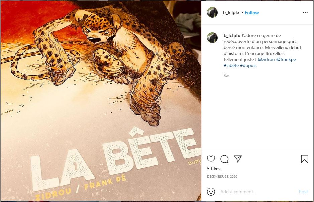Follow the b_lclptx account
Image resolution: width=314 pixels, height=202 pixels.
252,13
